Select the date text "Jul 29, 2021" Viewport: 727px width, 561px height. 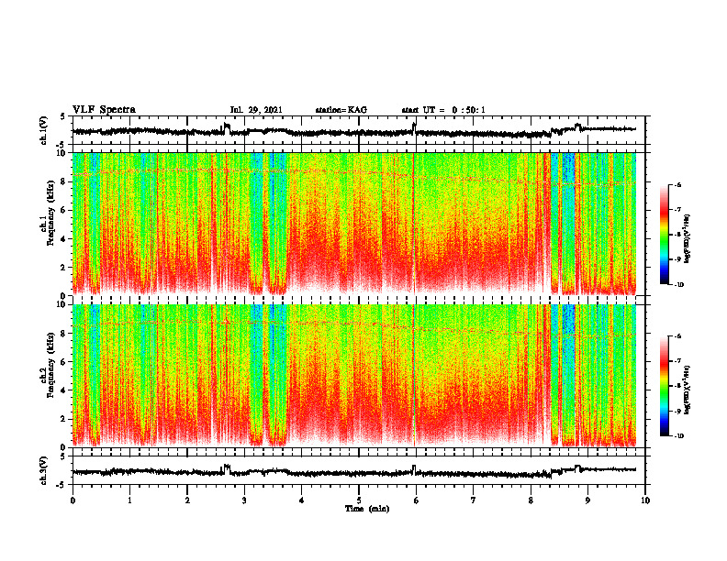point(256,110)
